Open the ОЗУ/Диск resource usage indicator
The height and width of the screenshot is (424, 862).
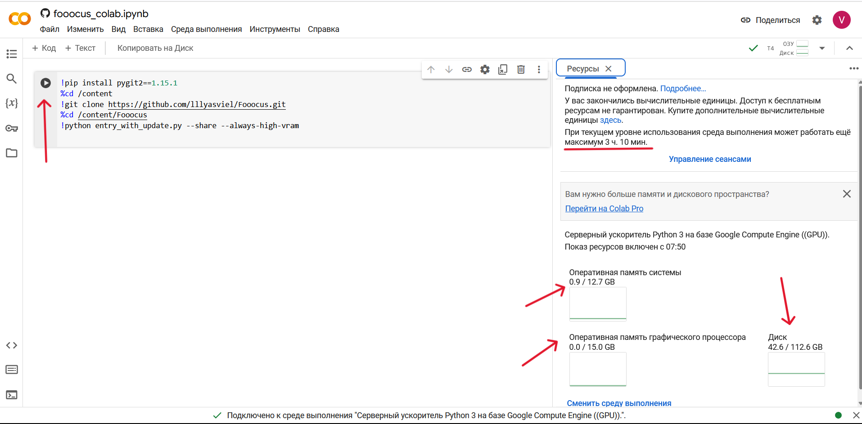pos(794,48)
